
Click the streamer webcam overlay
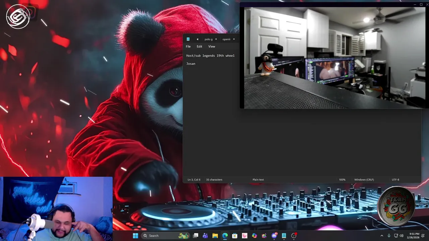(x=56, y=209)
